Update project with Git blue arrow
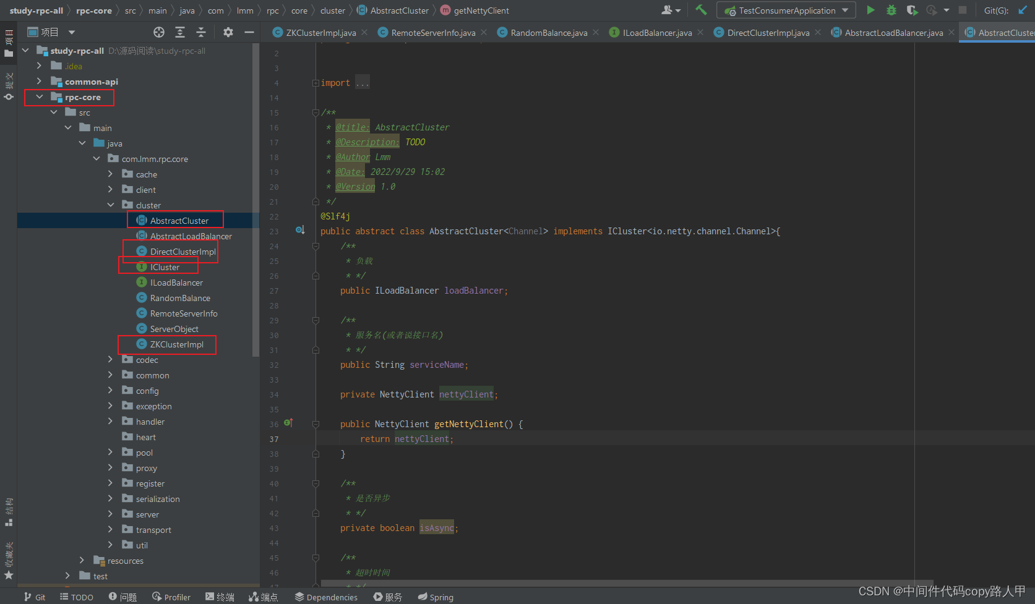Image resolution: width=1035 pixels, height=604 pixels. tap(1023, 10)
